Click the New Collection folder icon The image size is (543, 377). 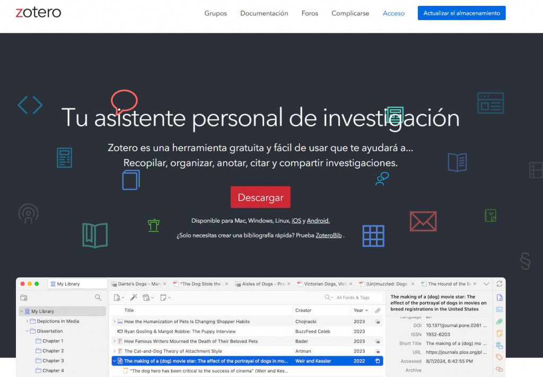[24, 297]
